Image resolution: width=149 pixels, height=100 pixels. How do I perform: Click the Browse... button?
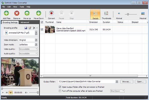click(127, 82)
